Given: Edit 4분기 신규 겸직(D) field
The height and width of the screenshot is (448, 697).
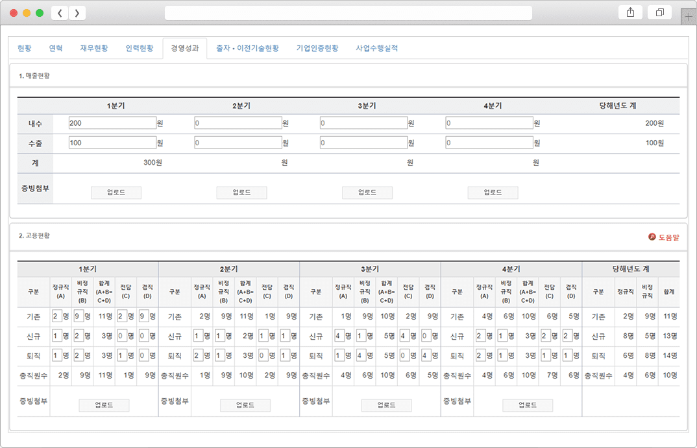Looking at the screenshot, I should click(568, 336).
